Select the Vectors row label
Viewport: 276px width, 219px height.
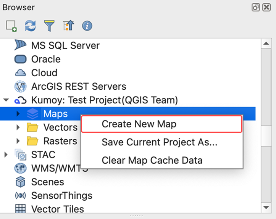(x=60, y=127)
